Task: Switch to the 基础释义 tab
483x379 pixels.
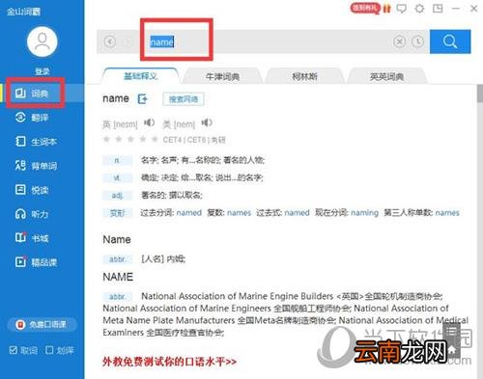Action: tap(140, 76)
